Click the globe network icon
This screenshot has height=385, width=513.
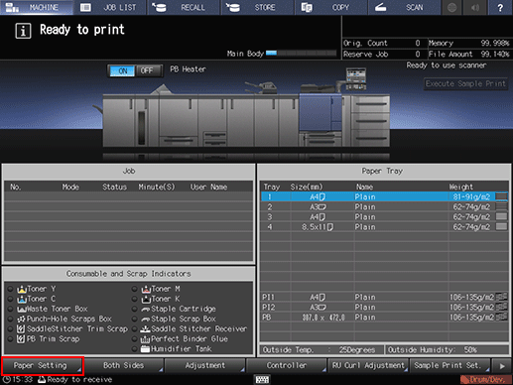click(451, 7)
